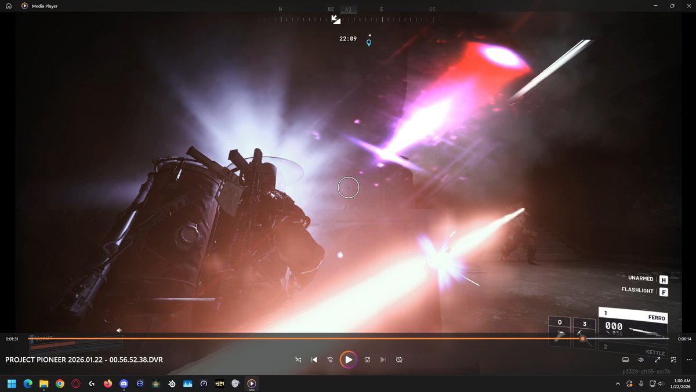The width and height of the screenshot is (696, 392).
Task: Open SteelSeries app from the taskbar
Action: pos(172,383)
